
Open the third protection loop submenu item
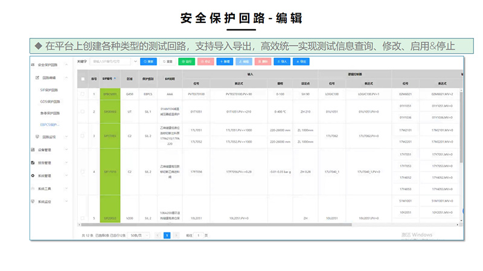[50, 113]
